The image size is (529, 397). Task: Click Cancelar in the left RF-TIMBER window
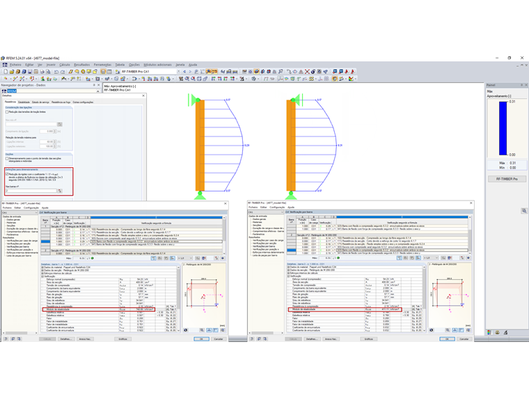(219, 339)
